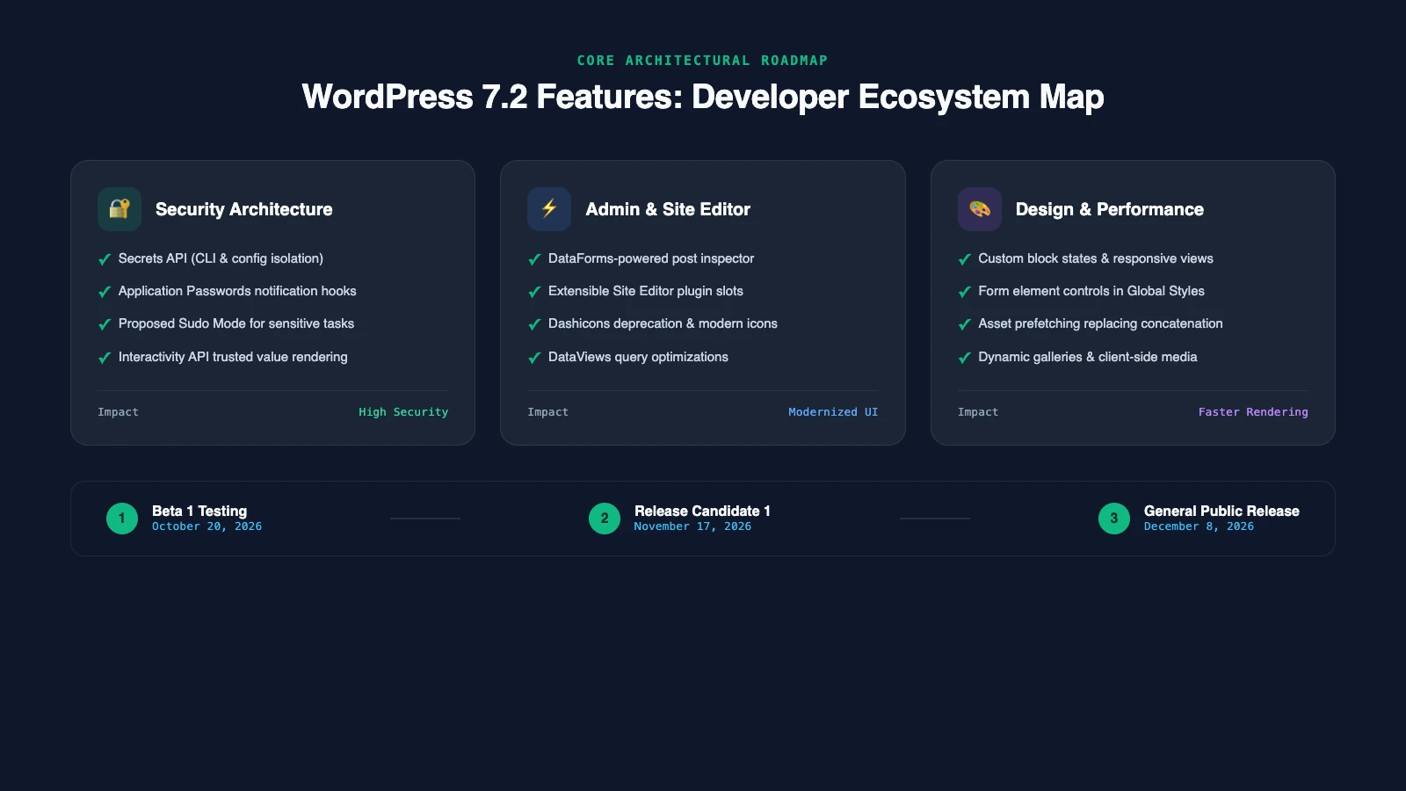Click checkmark beside DataForms-powered post inspector
The width and height of the screenshot is (1406, 791).
tap(534, 259)
